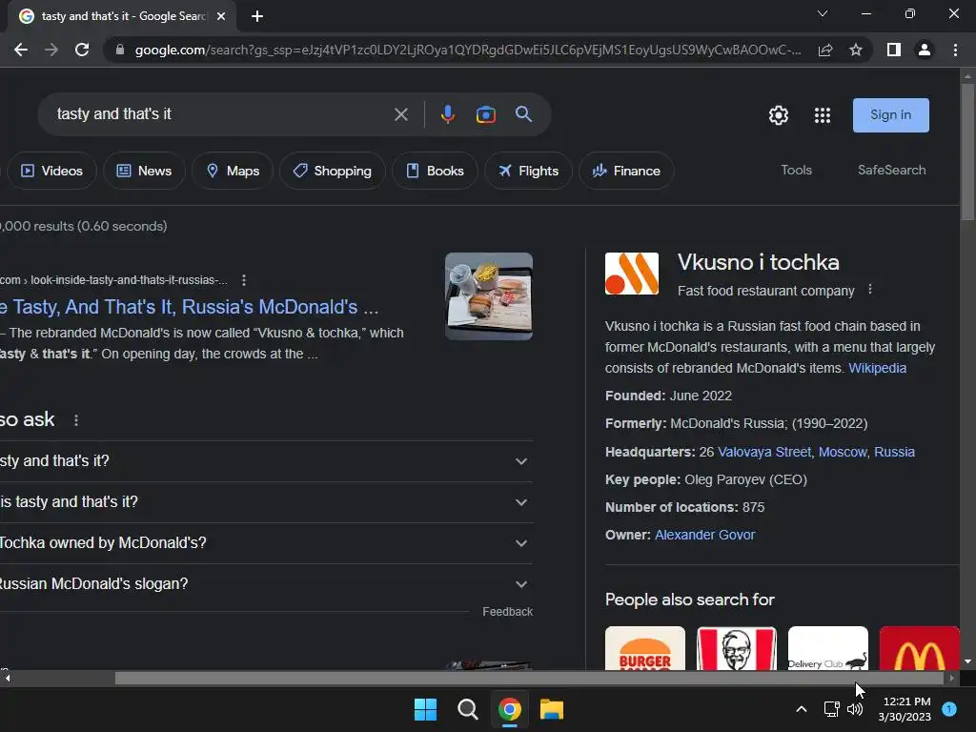Viewport: 976px width, 732px height.
Task: Click the vertical scrollbar thumb
Action: pyautogui.click(x=967, y=152)
